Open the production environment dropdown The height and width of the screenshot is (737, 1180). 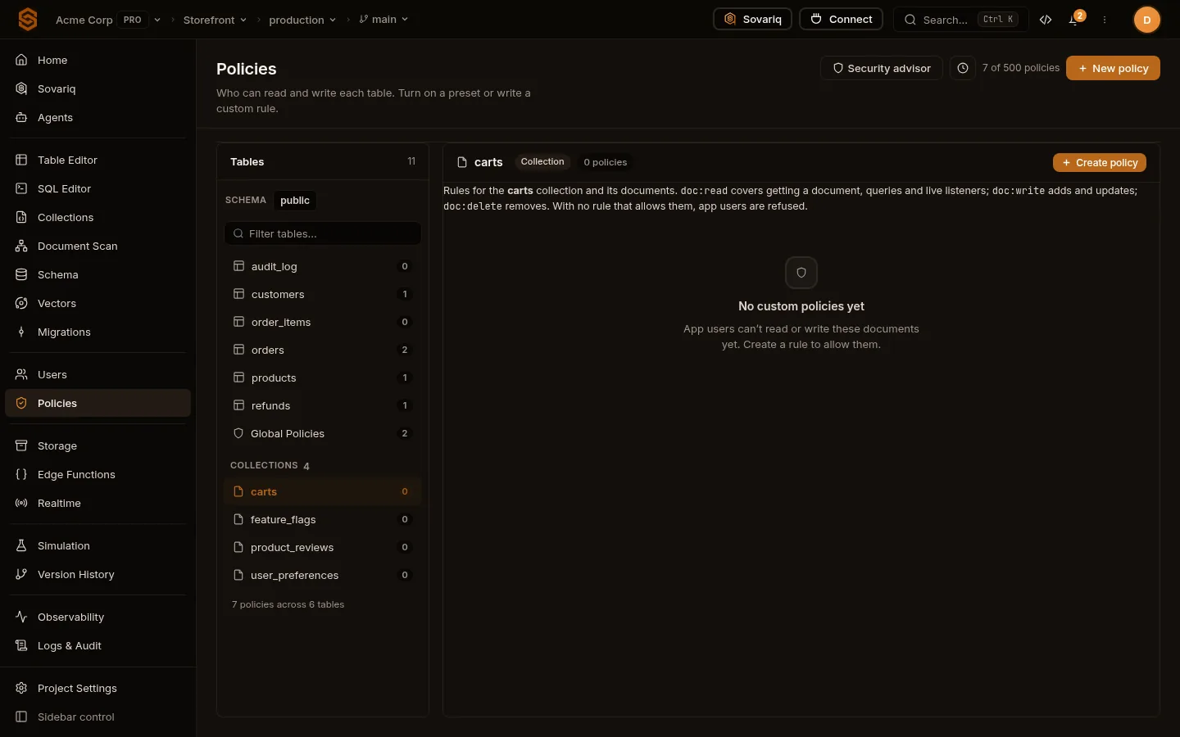(x=302, y=20)
